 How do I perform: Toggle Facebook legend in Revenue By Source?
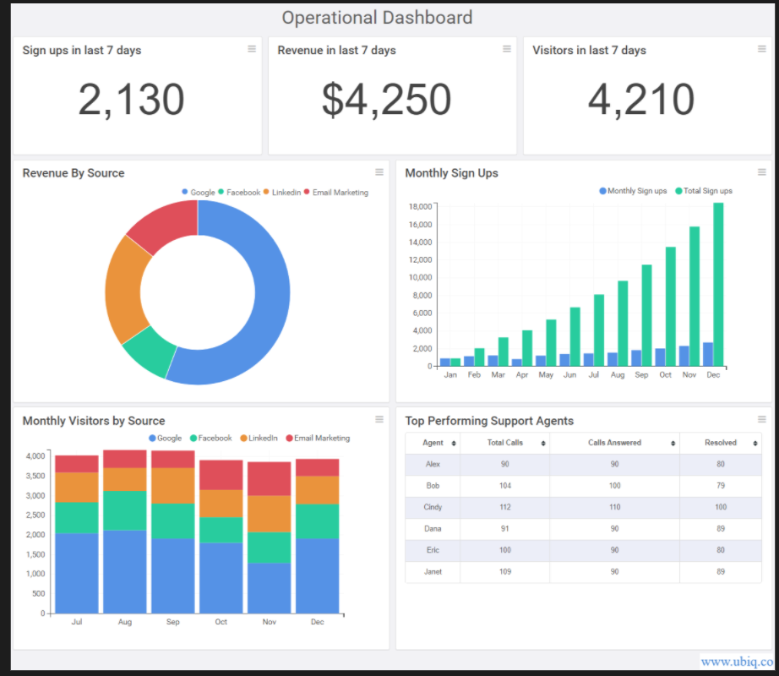[239, 192]
